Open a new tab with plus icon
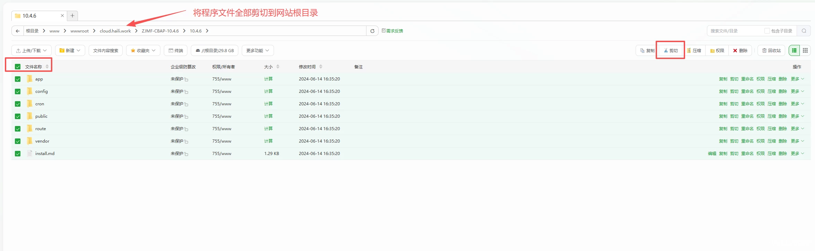The width and height of the screenshot is (815, 251). [72, 16]
